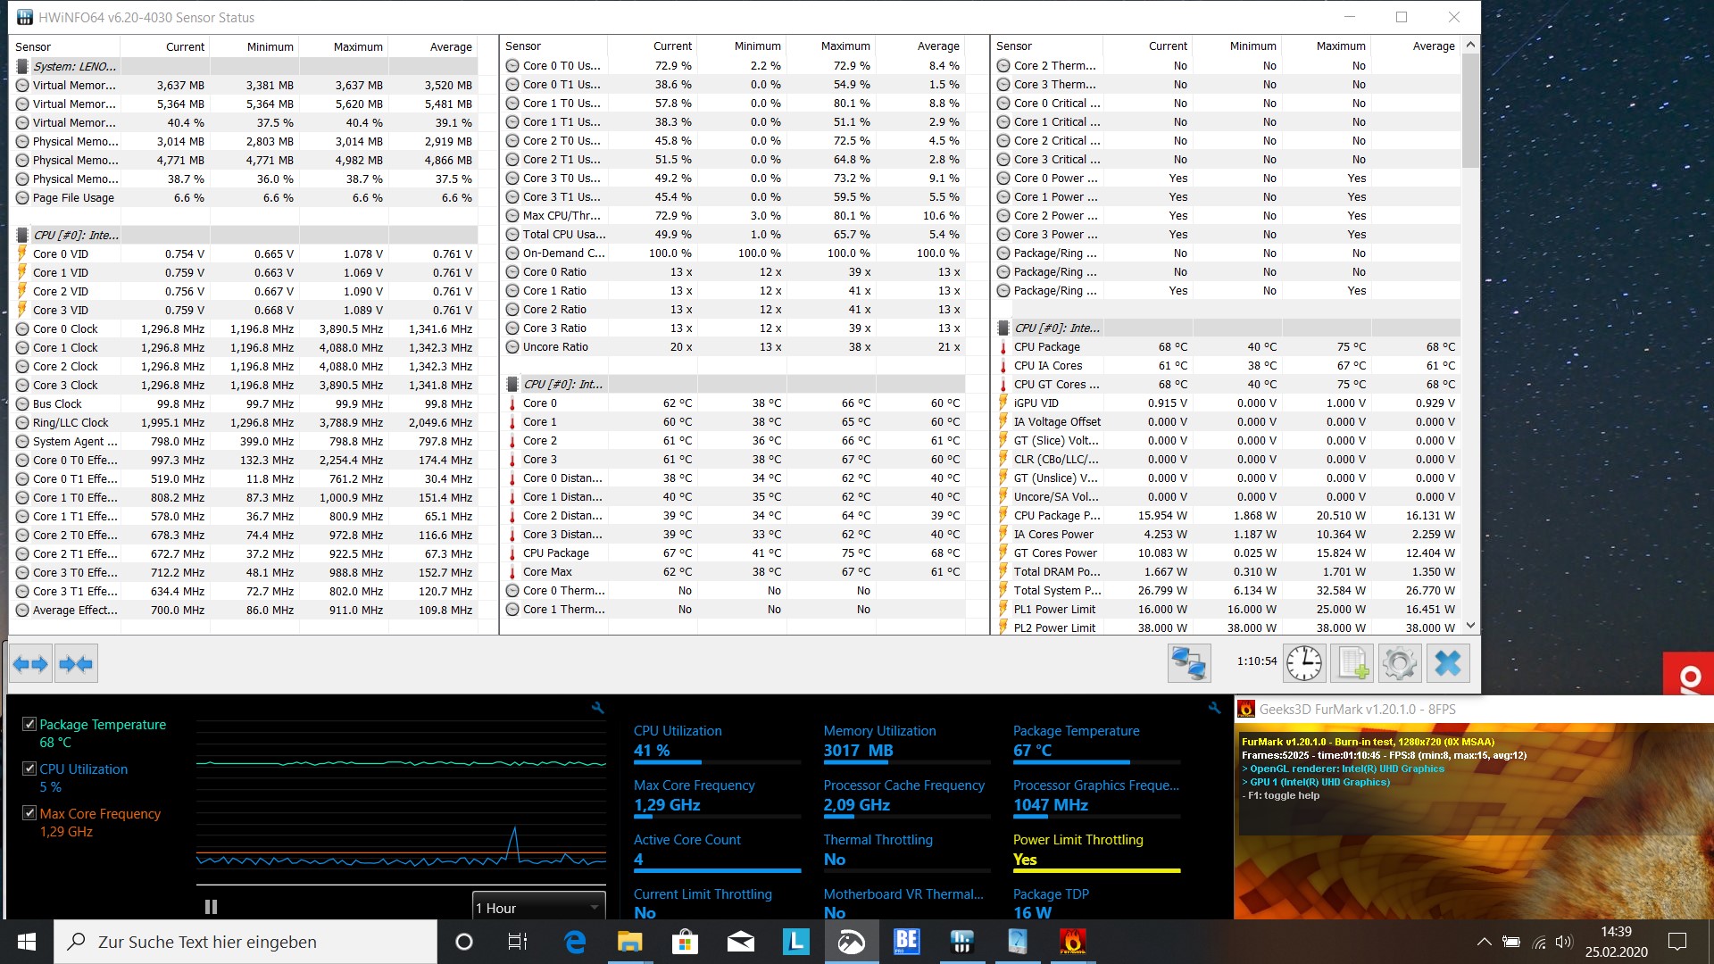
Task: Uncheck CPU Utilization graph checkbox
Action: [29, 769]
